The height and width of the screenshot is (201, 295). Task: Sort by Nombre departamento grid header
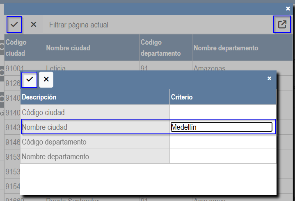(x=242, y=48)
